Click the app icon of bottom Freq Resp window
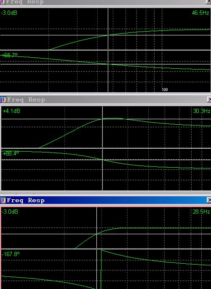Image resolution: width=211 pixels, height=289 pixels. coord(3,200)
